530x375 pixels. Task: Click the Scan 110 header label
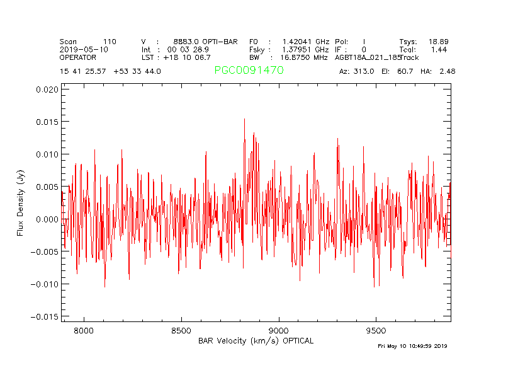(x=88, y=42)
